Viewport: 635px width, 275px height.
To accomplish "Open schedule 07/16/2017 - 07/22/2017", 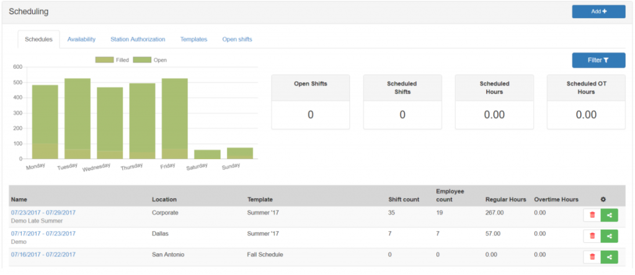I will [43, 255].
